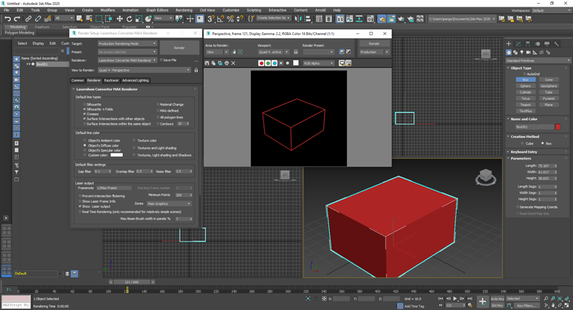This screenshot has width=573, height=310.
Task: Open the RGB Alpha channel dropdown
Action: click(319, 63)
